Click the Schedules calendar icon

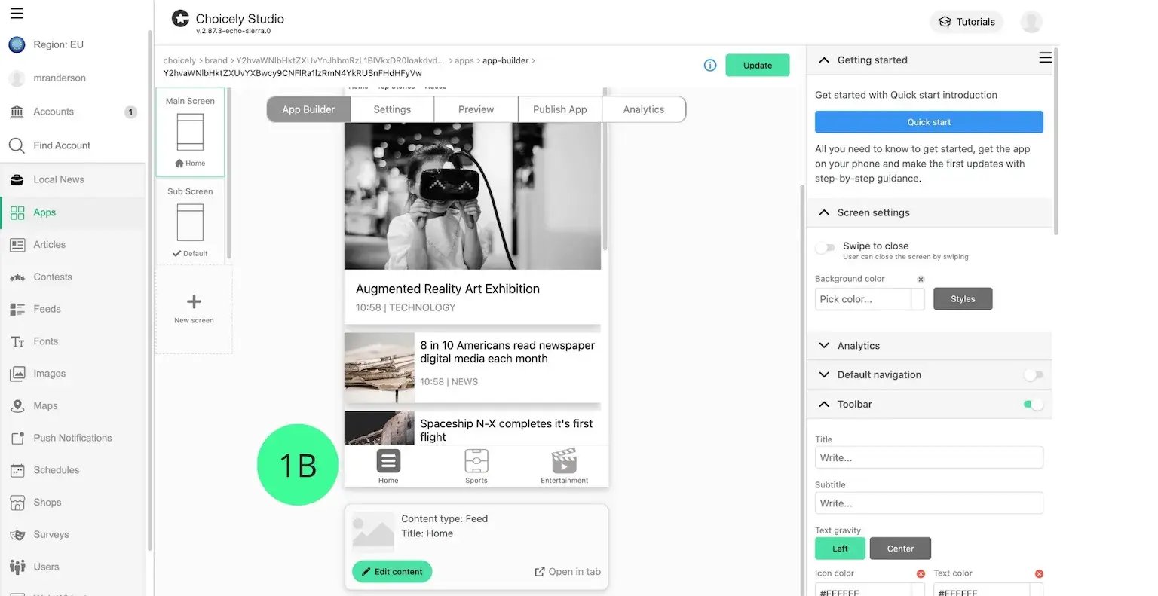(17, 471)
